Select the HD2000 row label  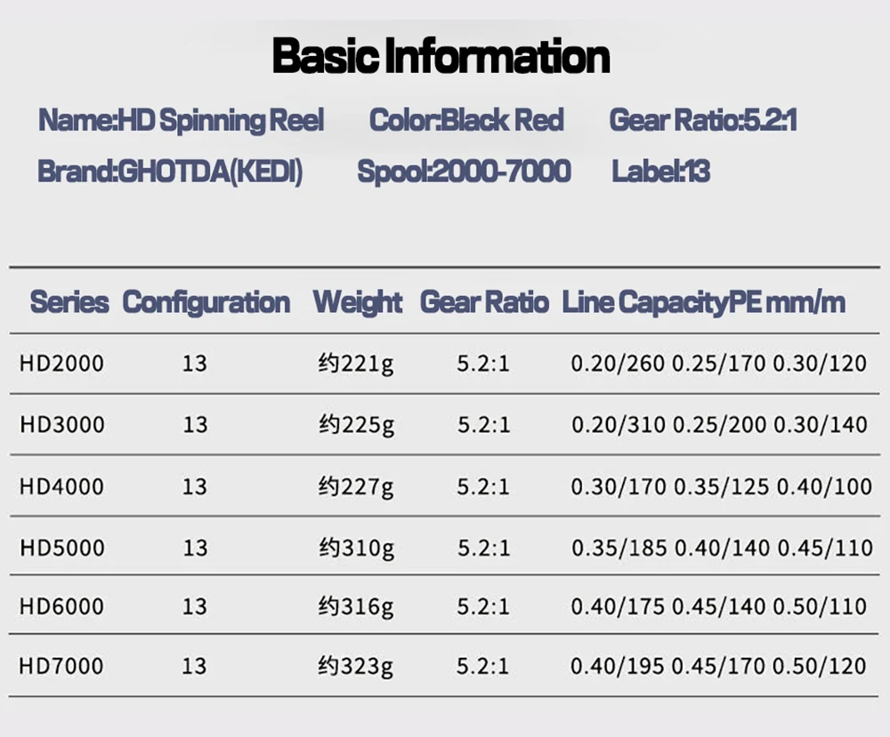tap(61, 363)
